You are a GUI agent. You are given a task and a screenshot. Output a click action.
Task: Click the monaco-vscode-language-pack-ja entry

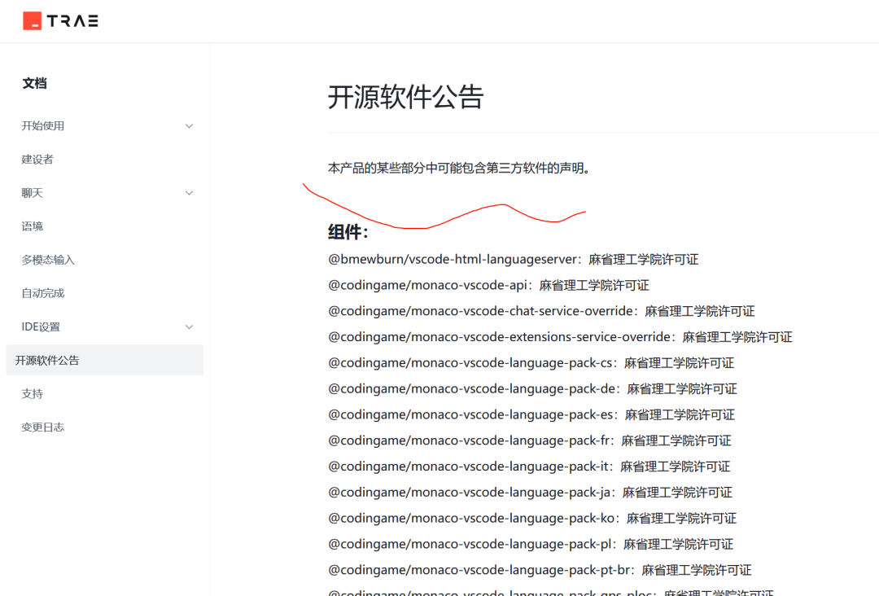530,493
